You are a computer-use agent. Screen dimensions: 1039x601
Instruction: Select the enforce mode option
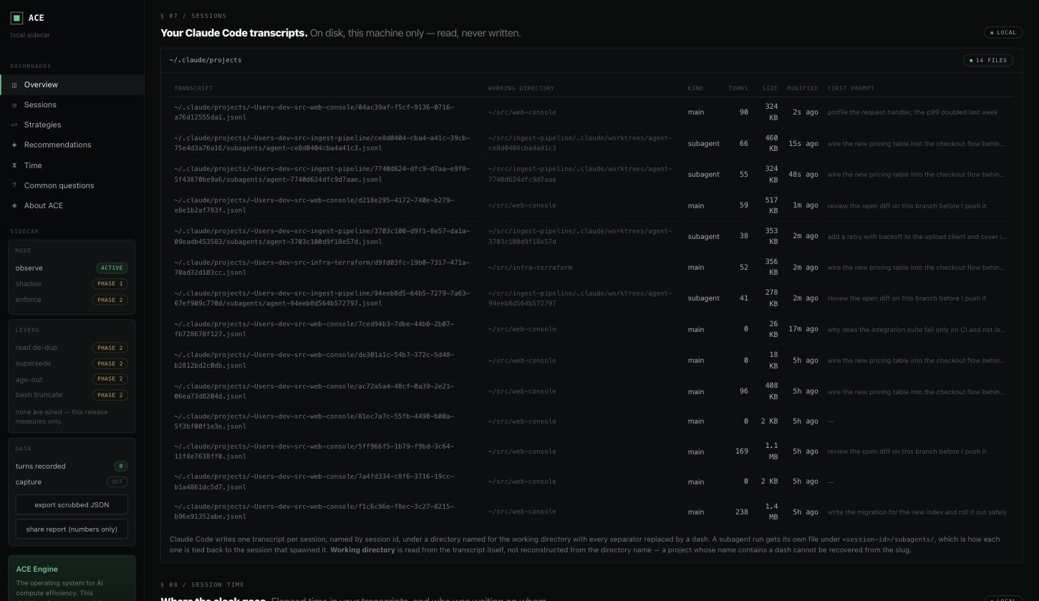pos(72,300)
